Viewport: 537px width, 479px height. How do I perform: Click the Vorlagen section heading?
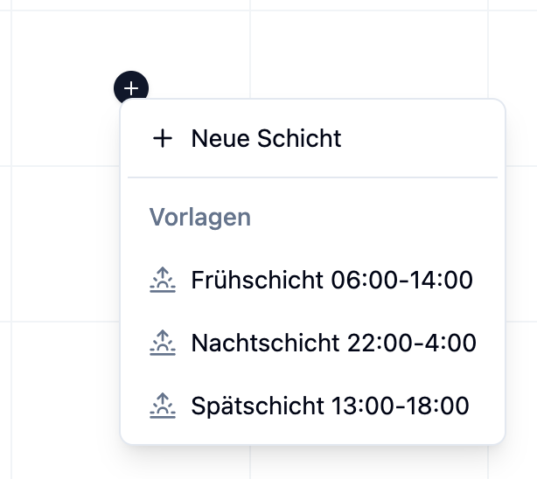[200, 218]
